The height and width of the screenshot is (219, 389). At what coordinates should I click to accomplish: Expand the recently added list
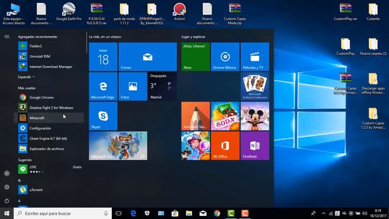pyautogui.click(x=26, y=77)
